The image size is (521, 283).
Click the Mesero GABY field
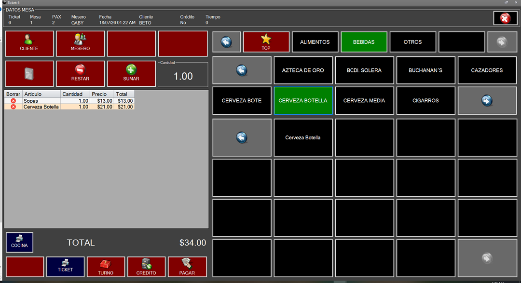[x=77, y=23]
